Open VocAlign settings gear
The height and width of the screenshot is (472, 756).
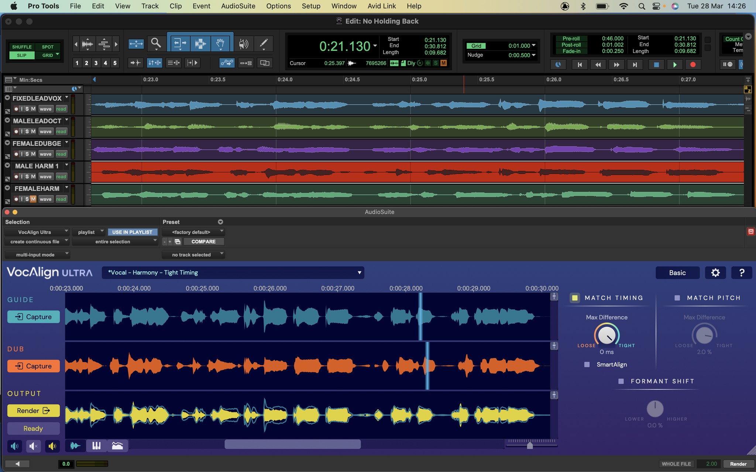[715, 273]
